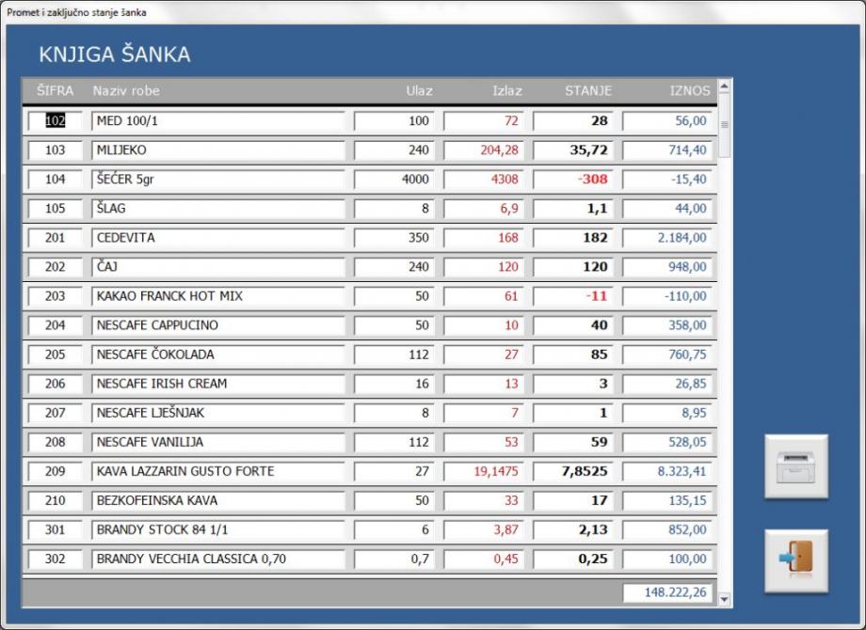Click stanje value -11 for KAKAO
This screenshot has height=630, width=866.
pos(572,296)
